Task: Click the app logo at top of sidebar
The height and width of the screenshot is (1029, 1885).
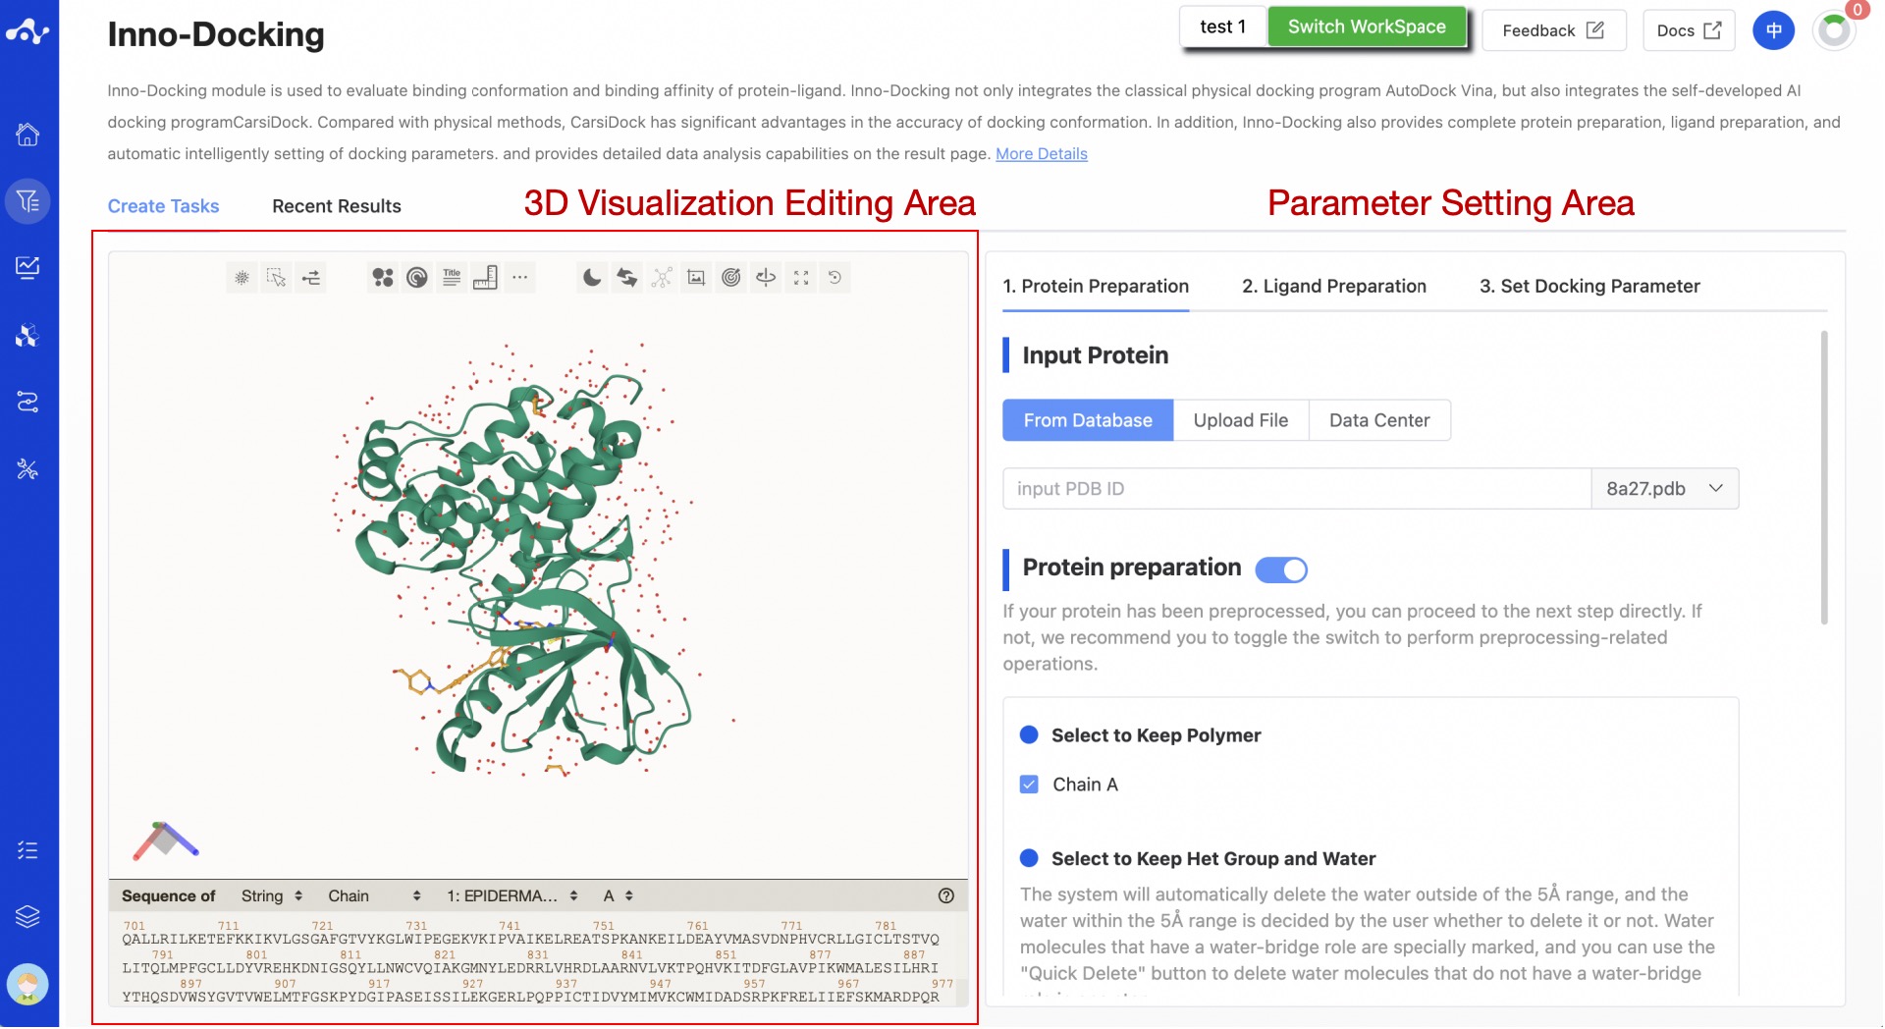Action: (x=27, y=31)
